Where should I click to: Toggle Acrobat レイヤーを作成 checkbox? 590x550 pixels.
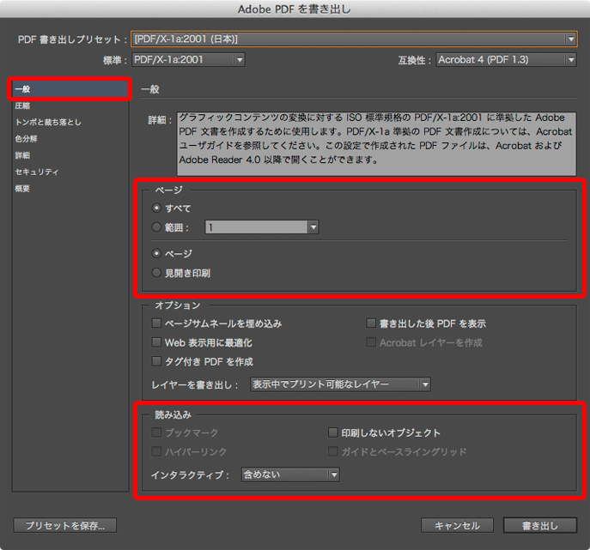371,342
